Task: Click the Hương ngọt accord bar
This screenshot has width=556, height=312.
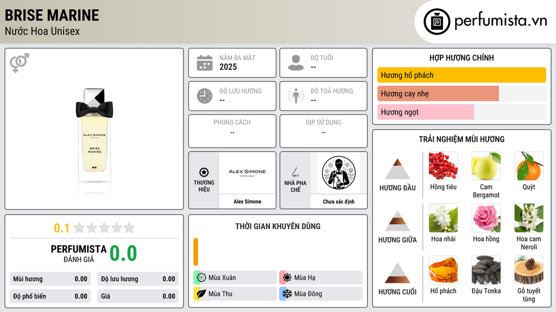Action: pos(462,112)
